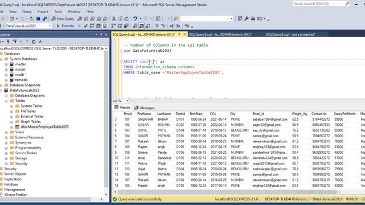Toggle IntelliSense Enabled icon
Image resolution: width=365 pixels, height=205 pixels.
pyautogui.click(x=105, y=26)
